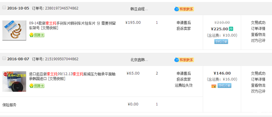This screenshot has width=272, height=117.
Task: Click the 和我联系 chat icon for 2016-10-05 order
Action: tap(184, 9)
